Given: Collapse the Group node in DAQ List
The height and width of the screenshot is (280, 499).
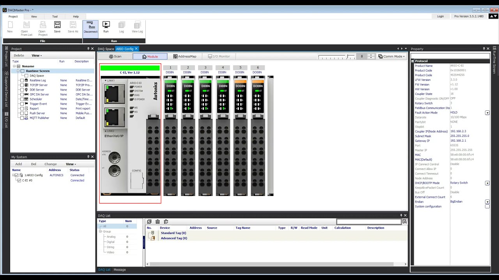Looking at the screenshot, I should coord(100,231).
